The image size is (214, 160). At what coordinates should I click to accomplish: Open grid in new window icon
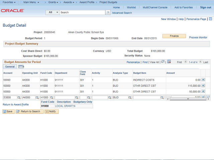163,62
